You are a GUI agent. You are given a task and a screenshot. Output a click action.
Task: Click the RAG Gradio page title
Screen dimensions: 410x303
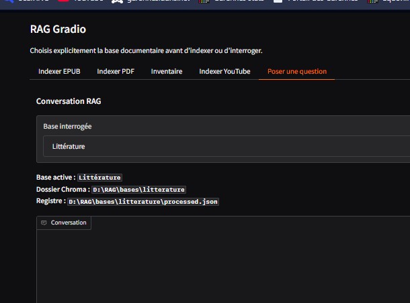(58, 29)
